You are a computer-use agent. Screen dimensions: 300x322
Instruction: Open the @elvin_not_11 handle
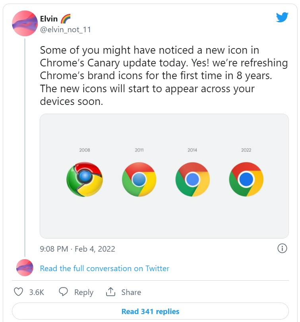(66, 29)
